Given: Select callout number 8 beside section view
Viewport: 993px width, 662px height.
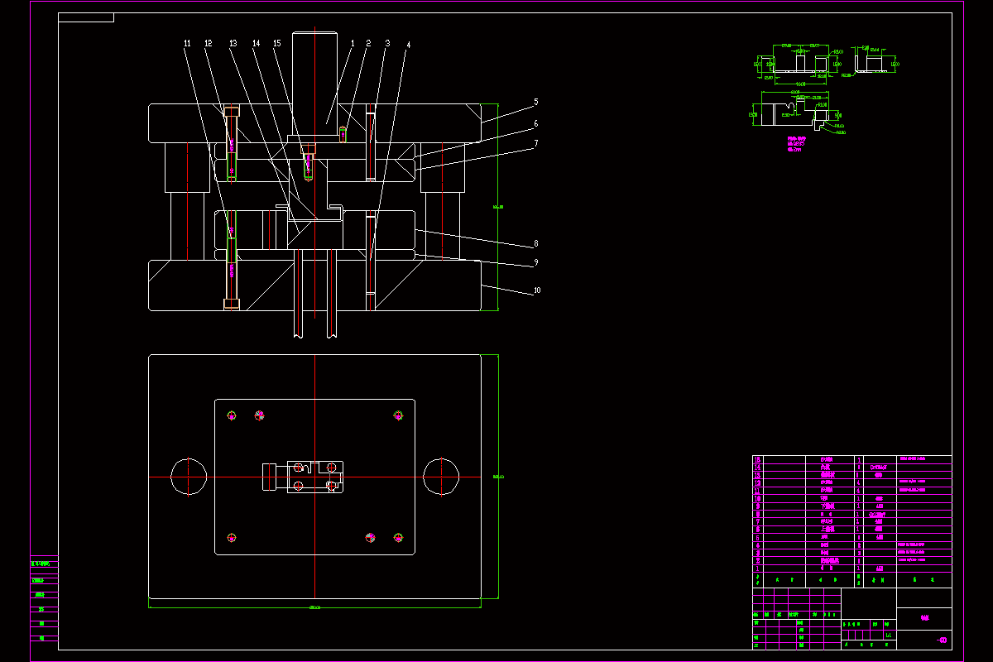Looking at the screenshot, I should [x=536, y=243].
